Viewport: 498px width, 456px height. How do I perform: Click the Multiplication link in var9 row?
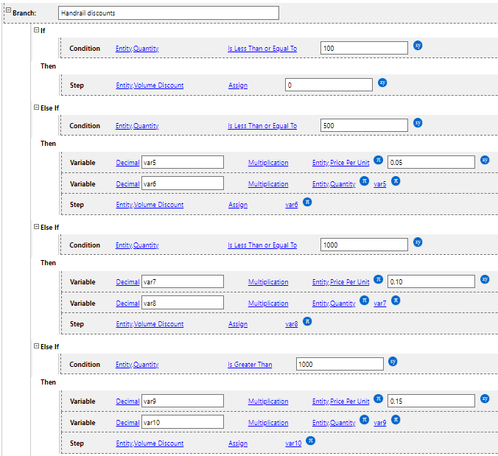coord(268,401)
